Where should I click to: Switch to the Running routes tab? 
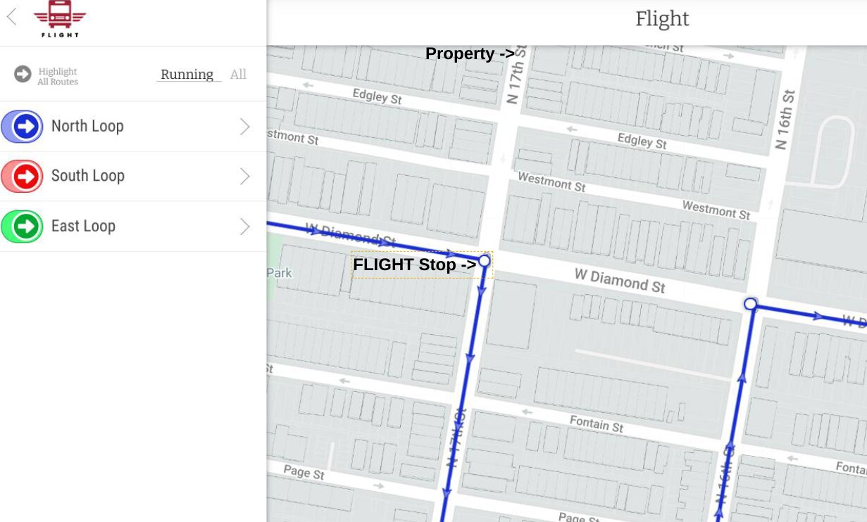pos(187,75)
